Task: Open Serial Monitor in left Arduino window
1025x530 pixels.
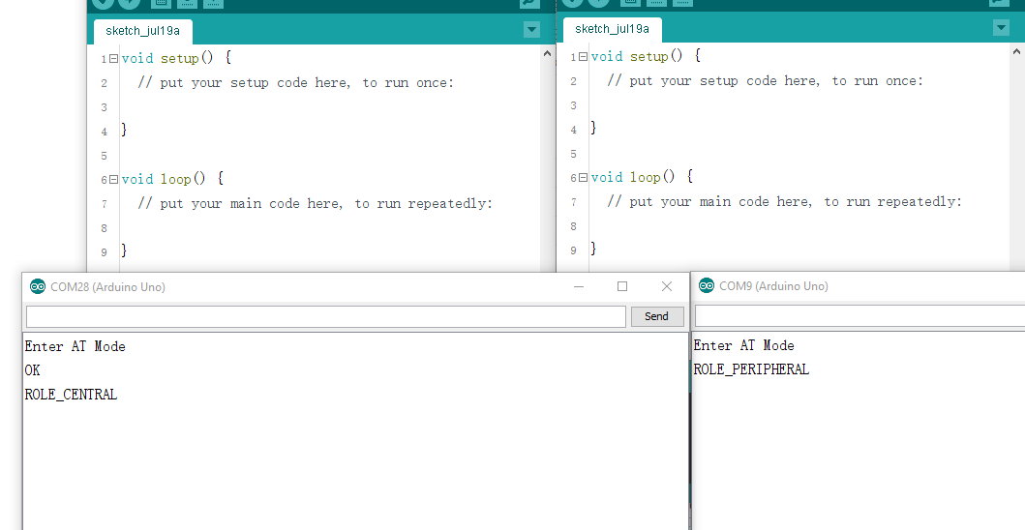Action: pos(529,3)
